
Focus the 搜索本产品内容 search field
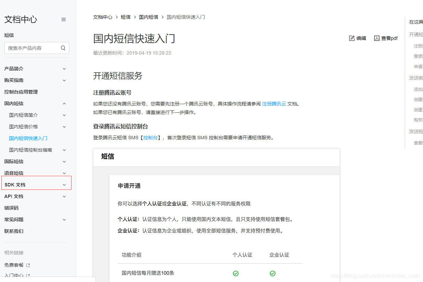(x=37, y=48)
